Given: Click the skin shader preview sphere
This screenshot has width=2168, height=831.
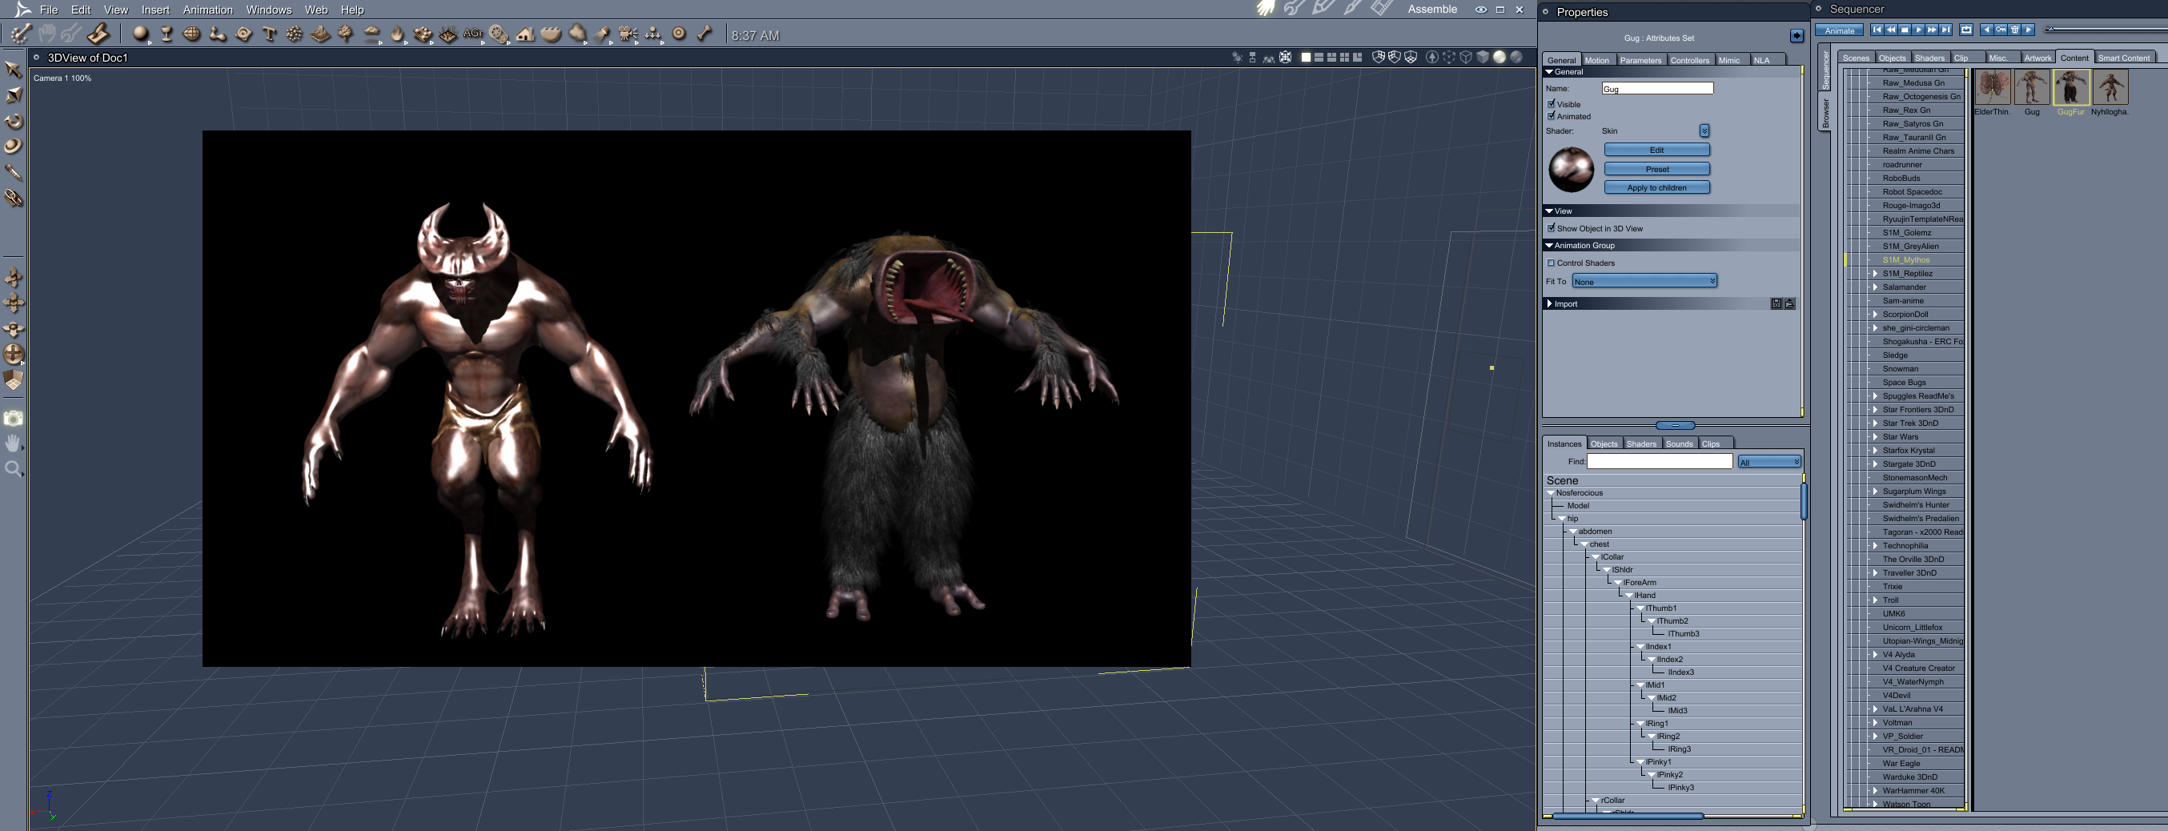Looking at the screenshot, I should coord(1571,169).
